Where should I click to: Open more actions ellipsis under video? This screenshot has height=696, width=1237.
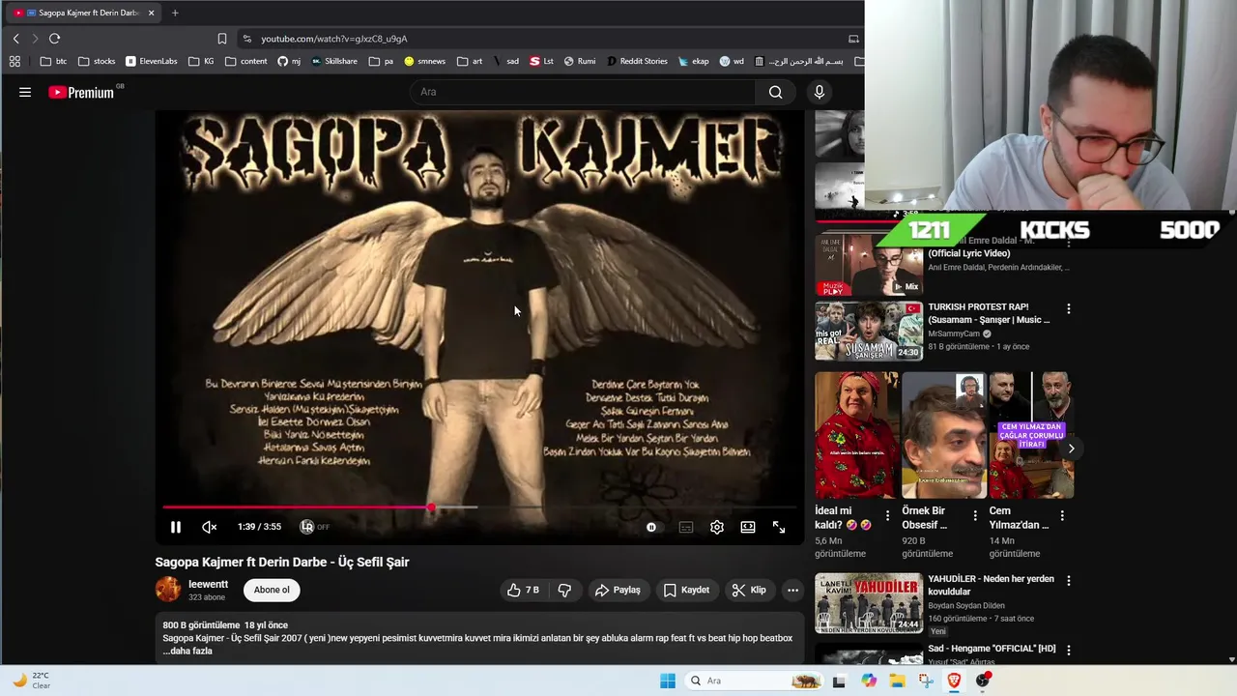click(792, 590)
